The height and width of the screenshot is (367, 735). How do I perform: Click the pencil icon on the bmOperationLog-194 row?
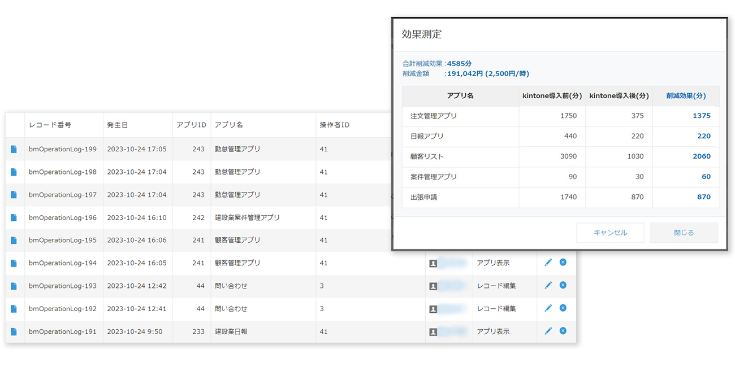pos(548,263)
